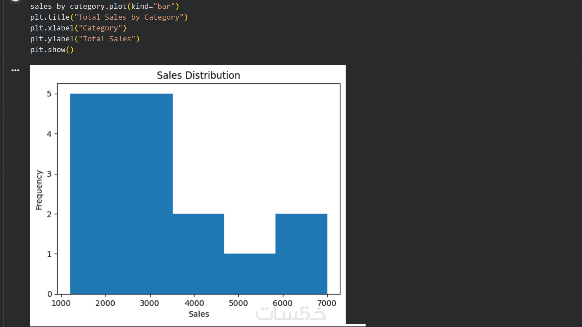The width and height of the screenshot is (582, 327).
Task: Place cursor on sales_by_category.plot code line
Action: coord(104,6)
